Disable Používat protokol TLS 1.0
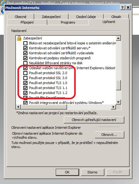This screenshot has width=139, height=184. [25, 83]
